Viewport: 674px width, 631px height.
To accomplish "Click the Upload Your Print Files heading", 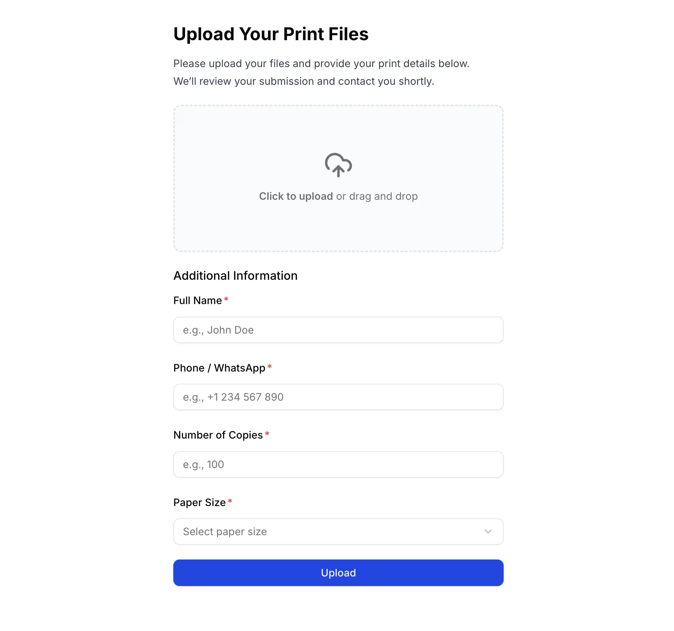I will [x=271, y=34].
